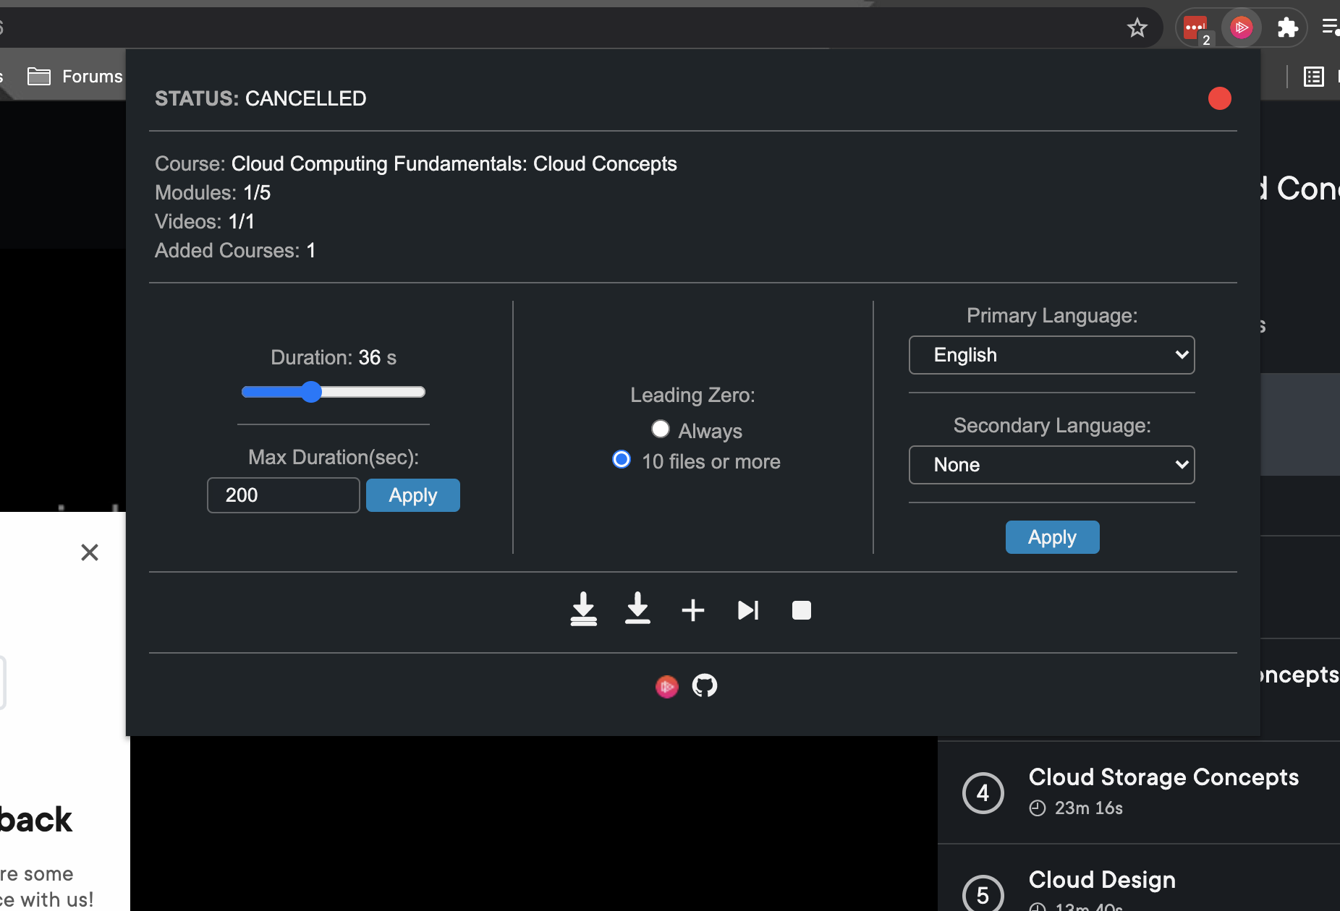Click the 23m 16s duration text
1340x911 pixels.
tap(1088, 808)
